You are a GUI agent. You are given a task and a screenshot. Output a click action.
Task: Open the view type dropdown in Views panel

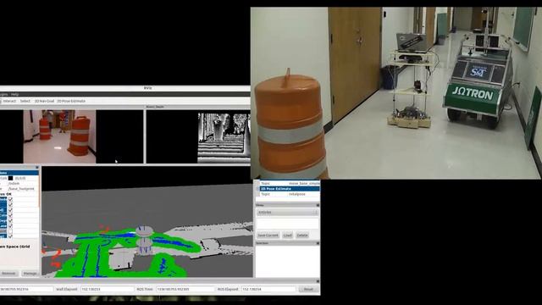coord(288,213)
